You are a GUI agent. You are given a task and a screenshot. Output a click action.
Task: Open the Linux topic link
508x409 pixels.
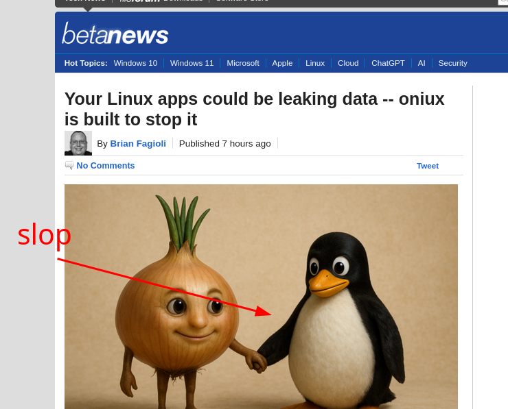click(x=315, y=63)
